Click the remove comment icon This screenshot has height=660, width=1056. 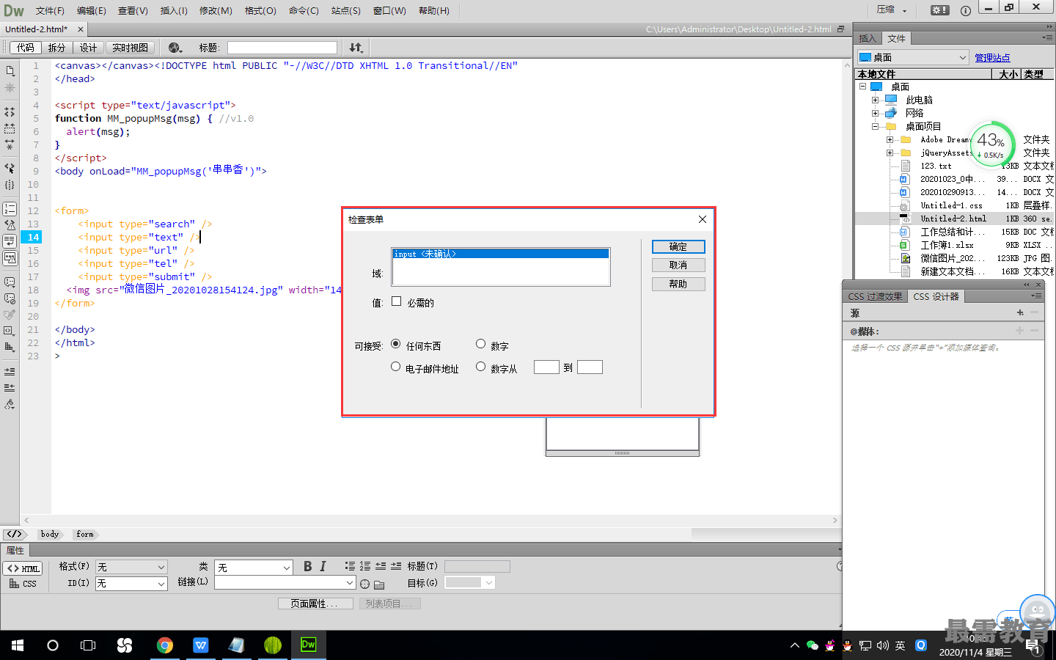10,298
